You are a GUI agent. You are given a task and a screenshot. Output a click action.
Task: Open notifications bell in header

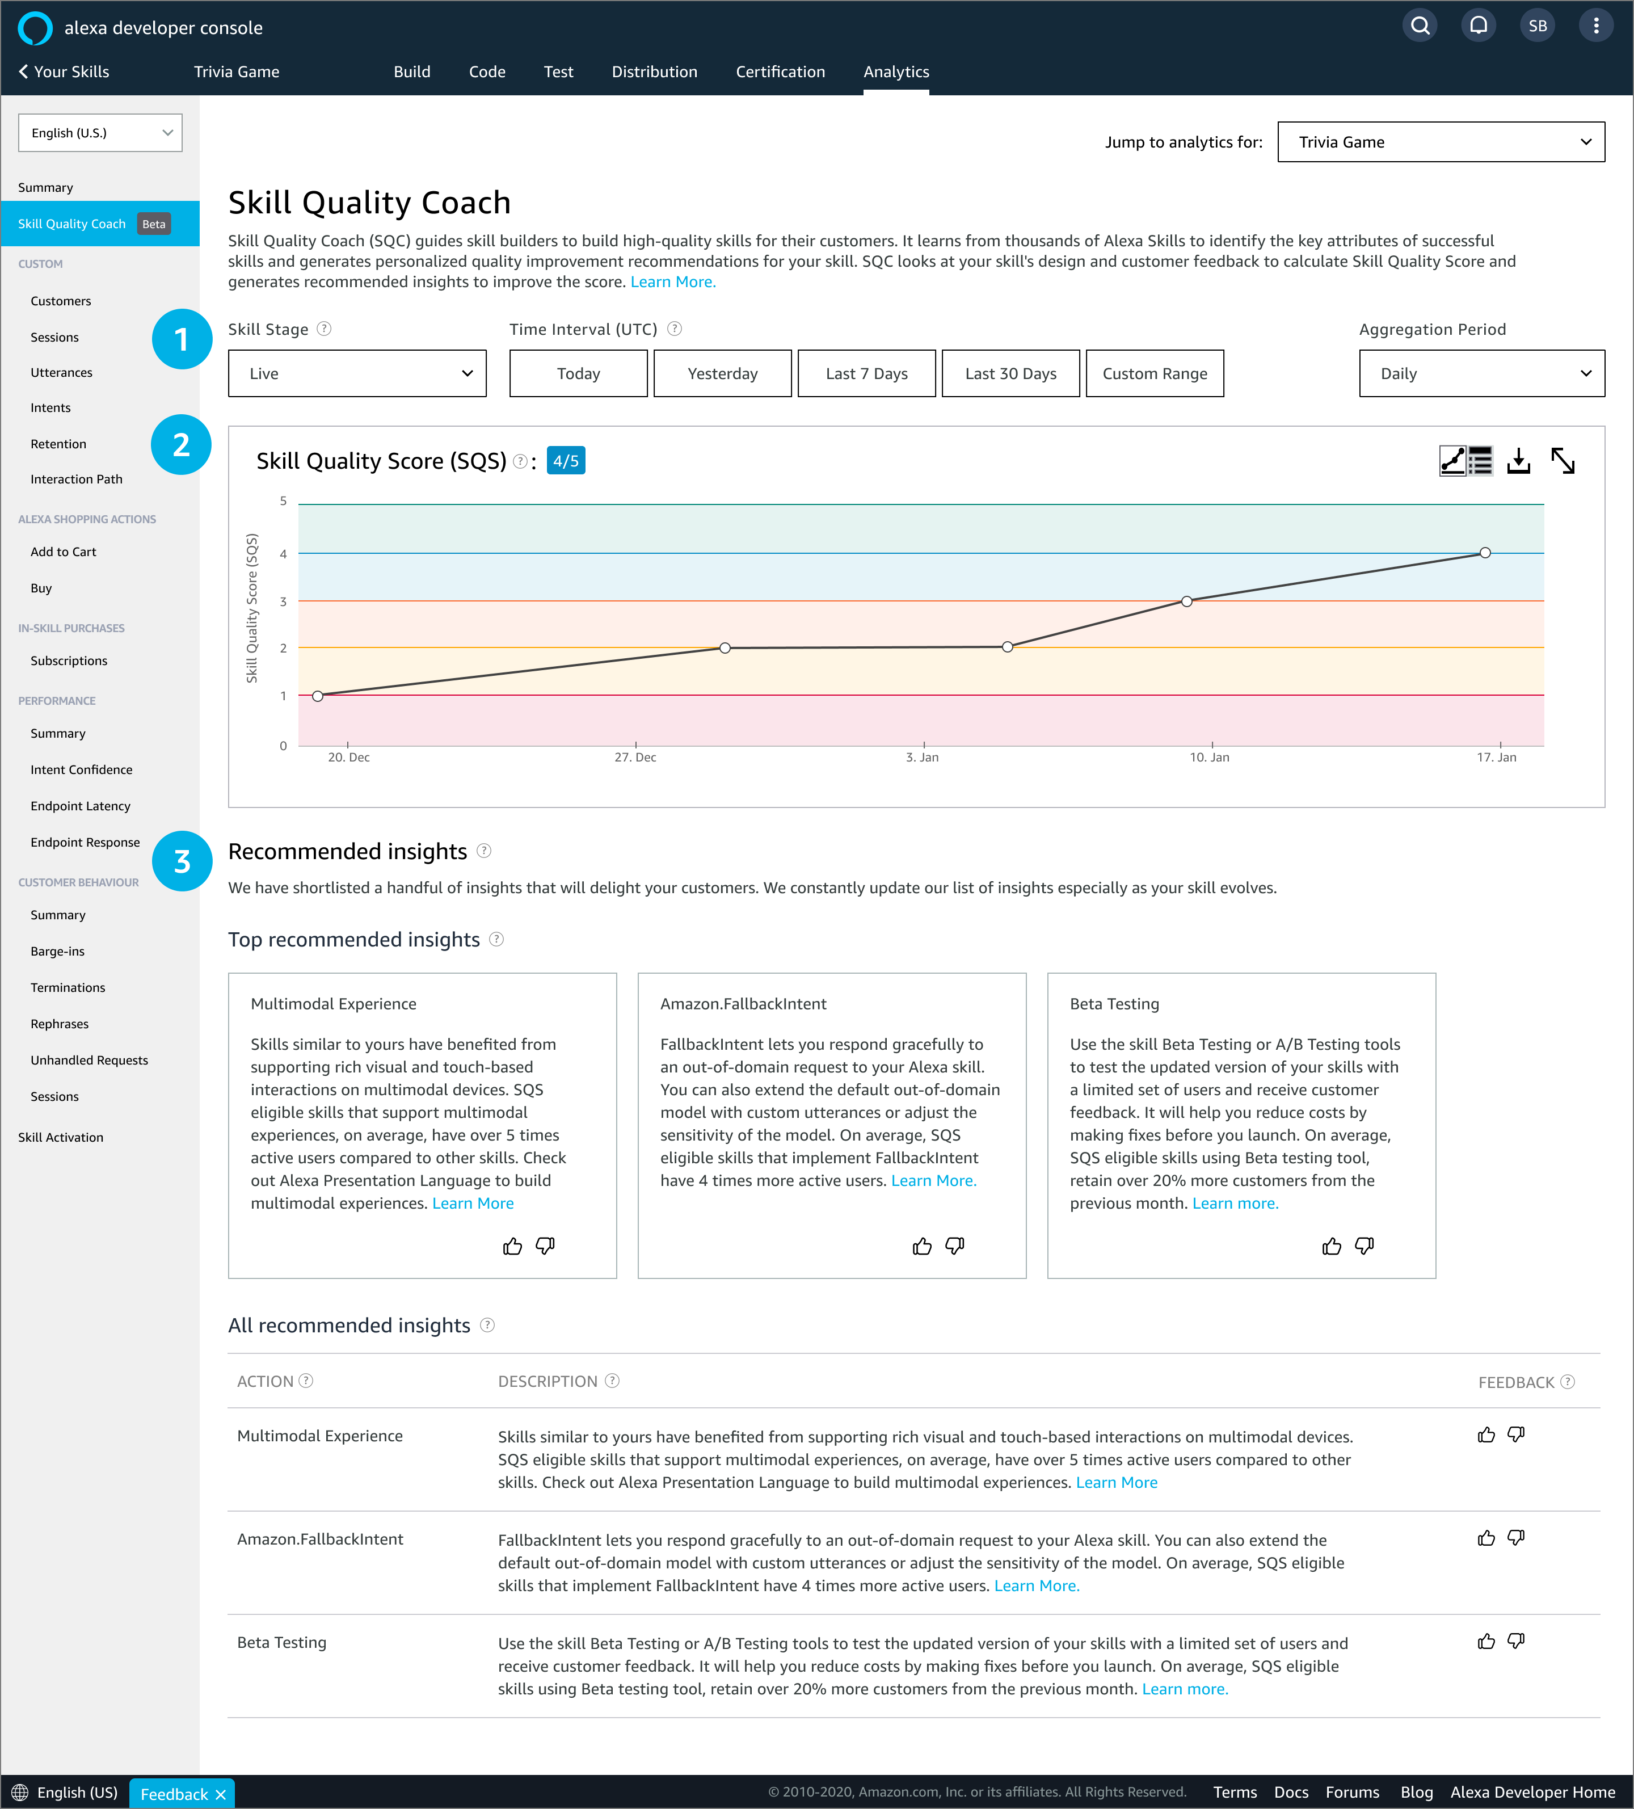1479,26
